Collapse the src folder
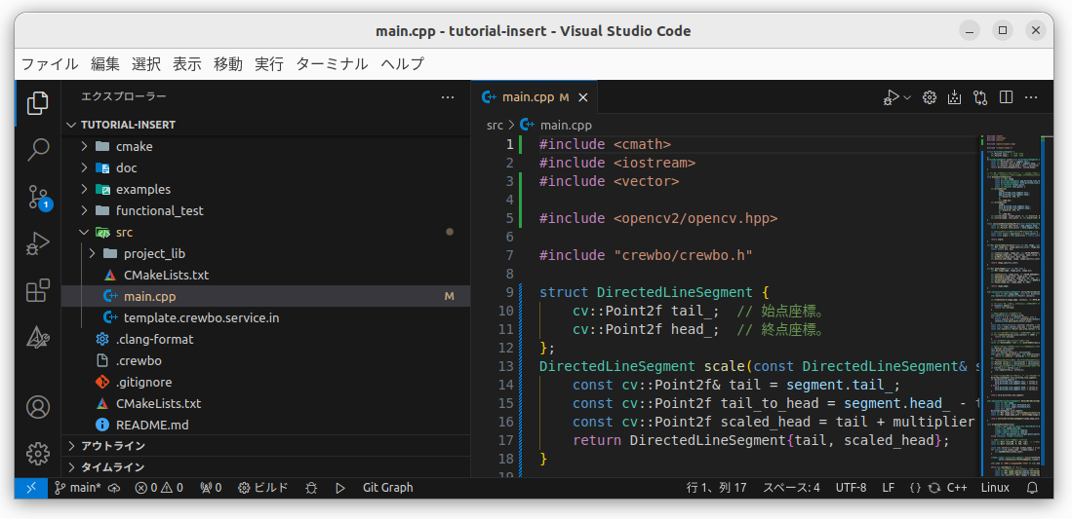This screenshot has height=519, width=1072. coord(266,232)
